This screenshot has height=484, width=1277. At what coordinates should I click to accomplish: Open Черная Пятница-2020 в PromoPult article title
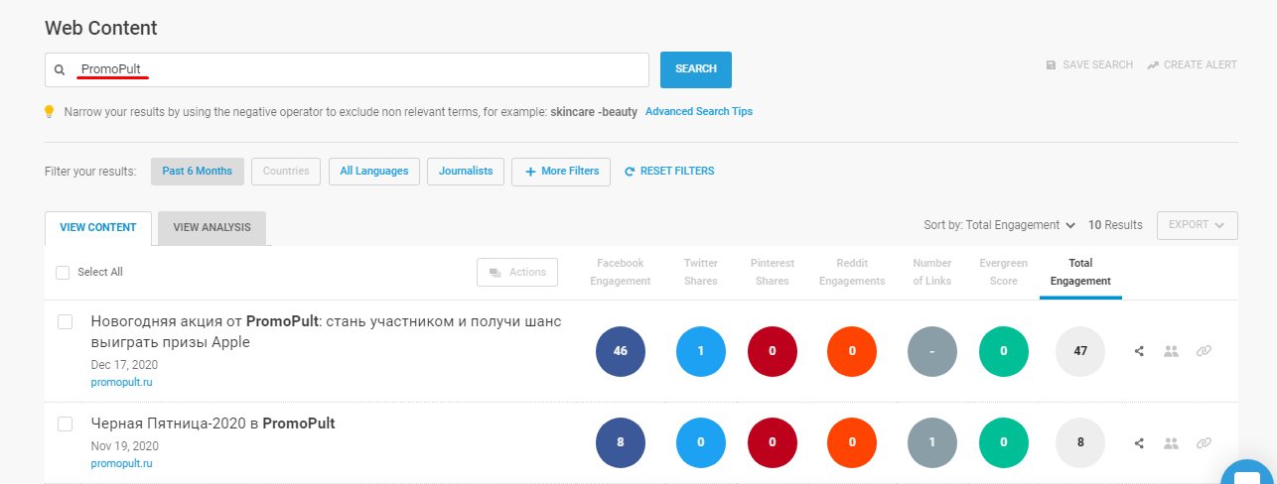[x=213, y=423]
